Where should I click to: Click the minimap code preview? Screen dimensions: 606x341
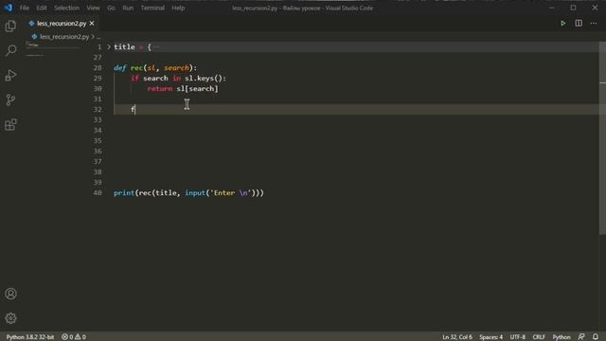pos(52,50)
